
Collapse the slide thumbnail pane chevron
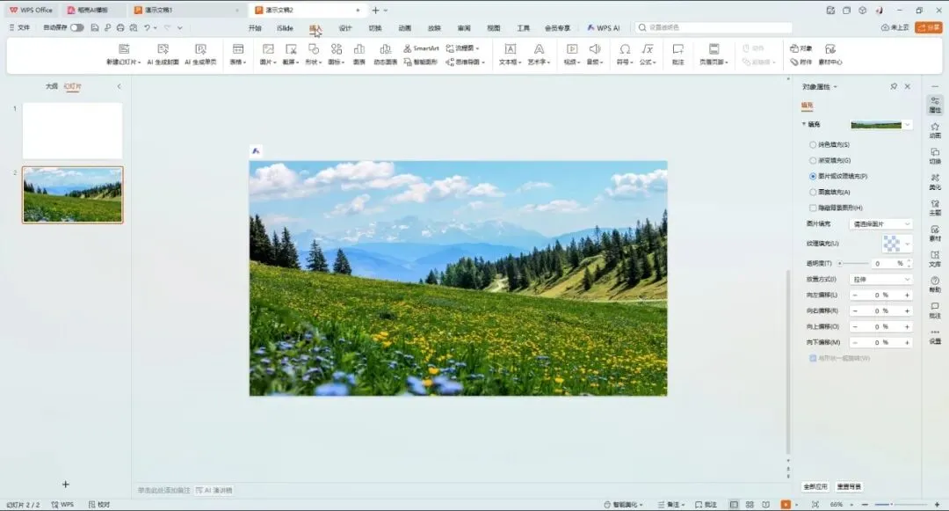click(120, 86)
